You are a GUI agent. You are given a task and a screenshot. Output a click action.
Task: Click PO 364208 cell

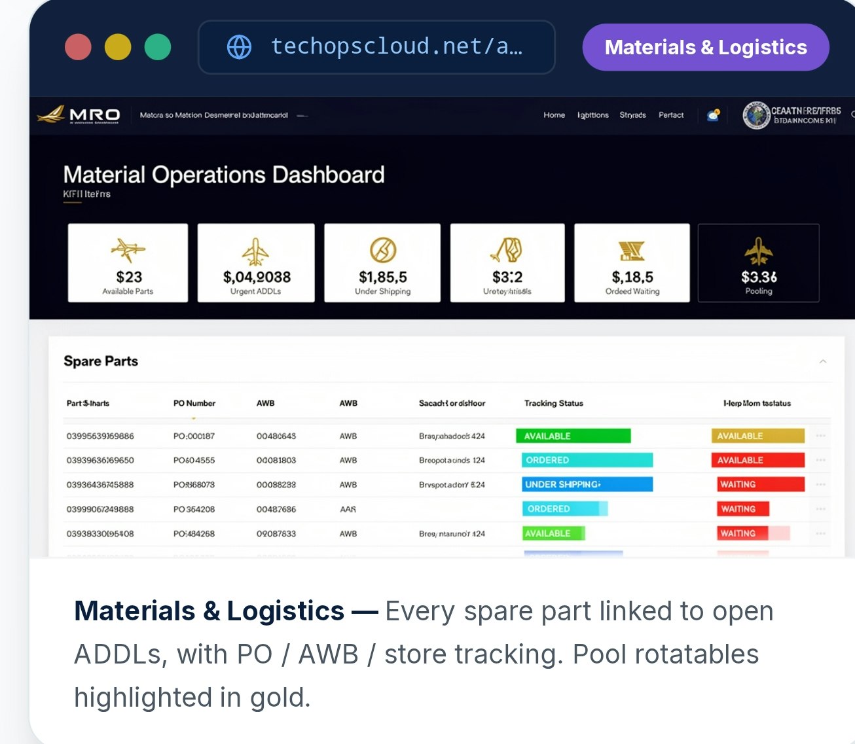[x=194, y=509]
